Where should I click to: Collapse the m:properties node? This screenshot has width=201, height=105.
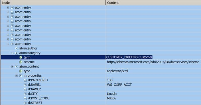click(17, 76)
